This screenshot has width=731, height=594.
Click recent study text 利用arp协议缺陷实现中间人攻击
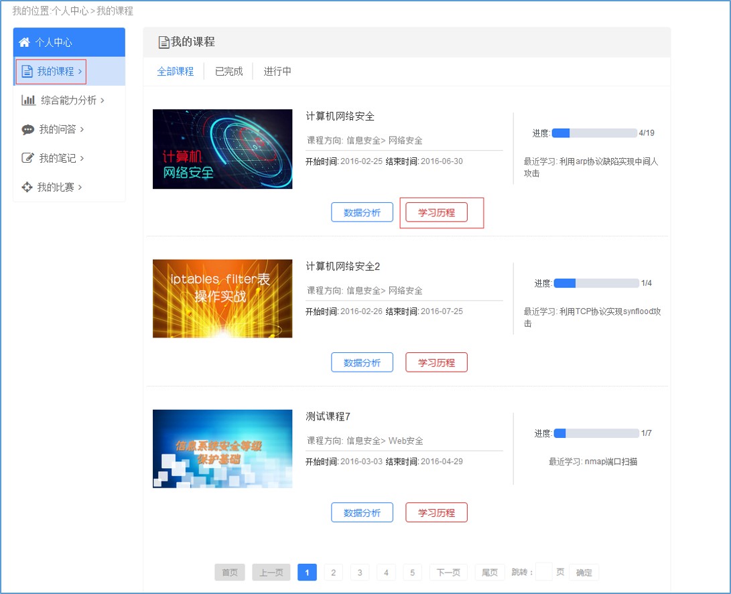click(591, 167)
